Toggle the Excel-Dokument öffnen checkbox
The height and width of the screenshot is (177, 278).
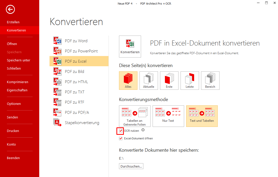coord(121,138)
